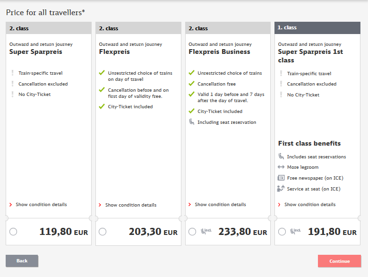This screenshot has height=277, width=368.
Task: Click the Free newspaper icon
Action: point(281,178)
